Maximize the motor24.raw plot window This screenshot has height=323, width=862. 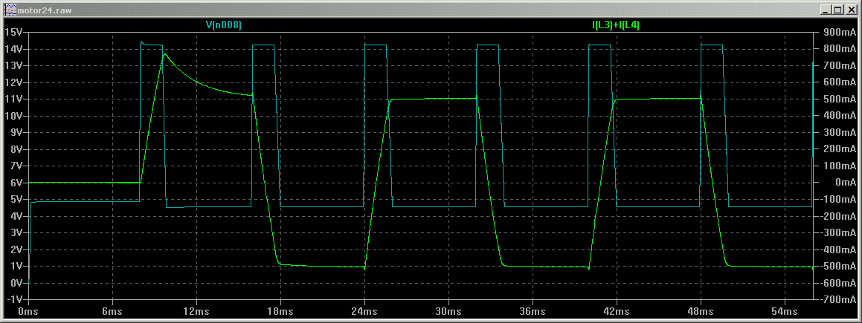[837, 10]
